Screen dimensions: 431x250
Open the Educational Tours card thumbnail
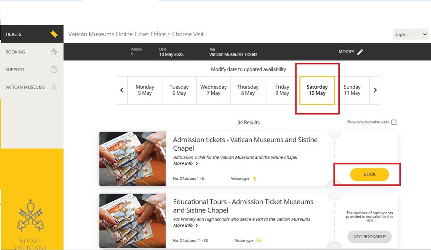[133, 221]
